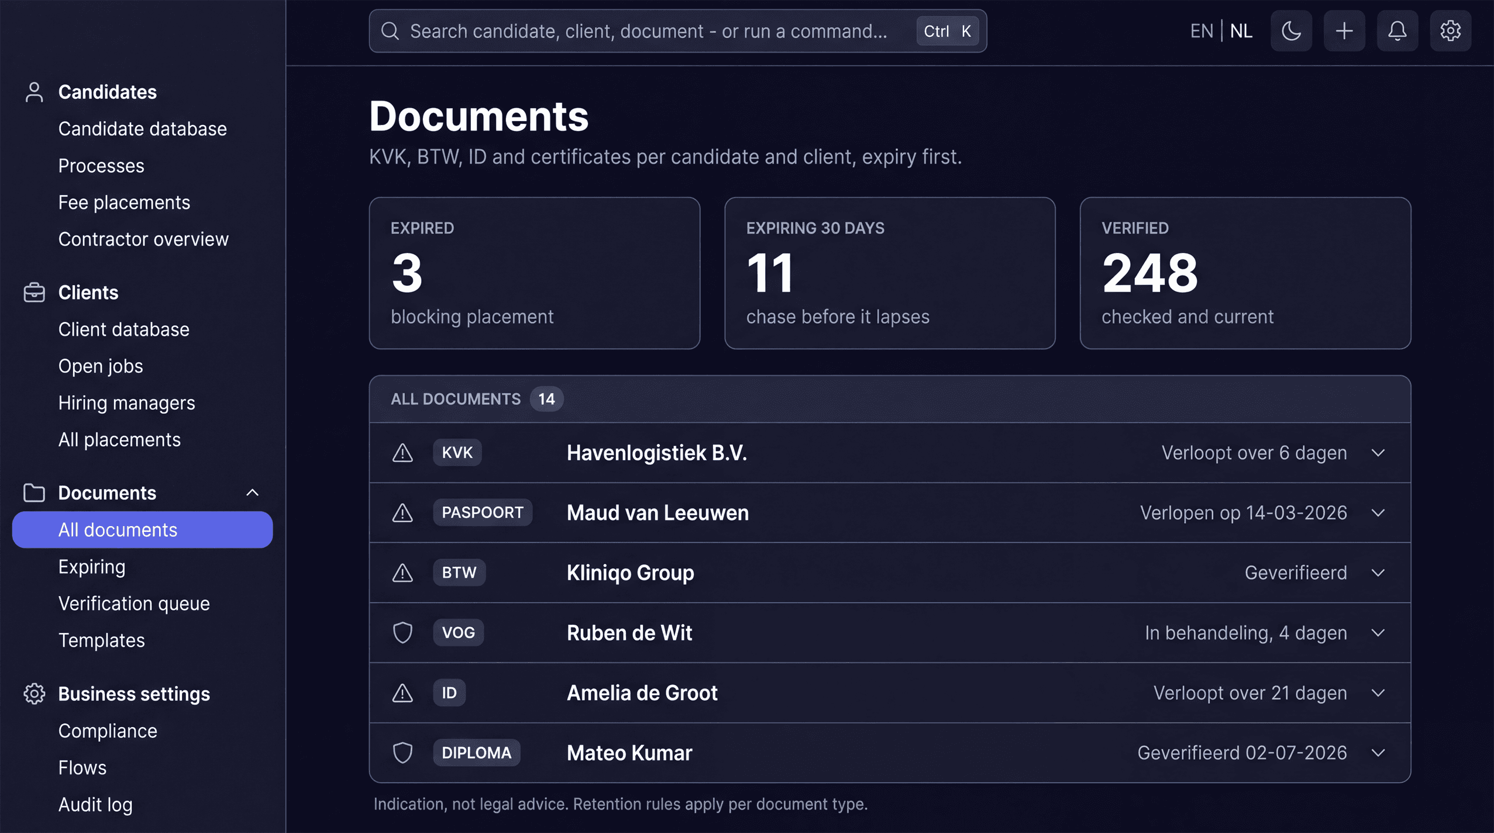Open the settings gear in the top bar
1494x833 pixels.
point(1450,31)
